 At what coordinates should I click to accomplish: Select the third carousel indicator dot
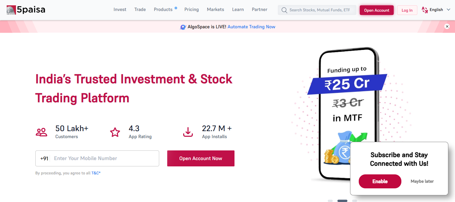(x=354, y=201)
